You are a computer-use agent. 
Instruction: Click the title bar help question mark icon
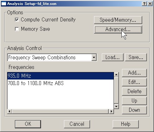click(x=144, y=4)
